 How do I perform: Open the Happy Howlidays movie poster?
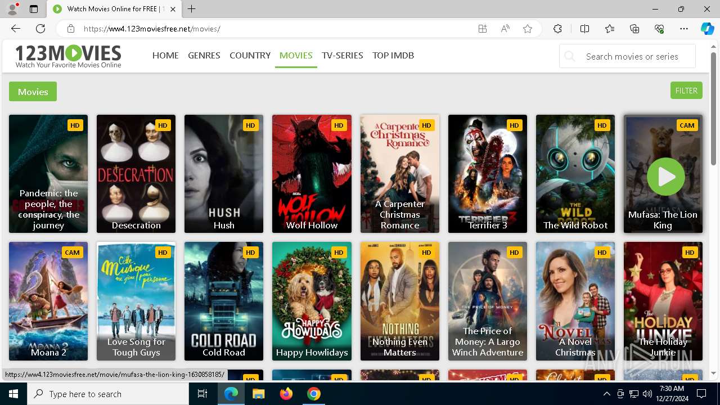click(312, 301)
